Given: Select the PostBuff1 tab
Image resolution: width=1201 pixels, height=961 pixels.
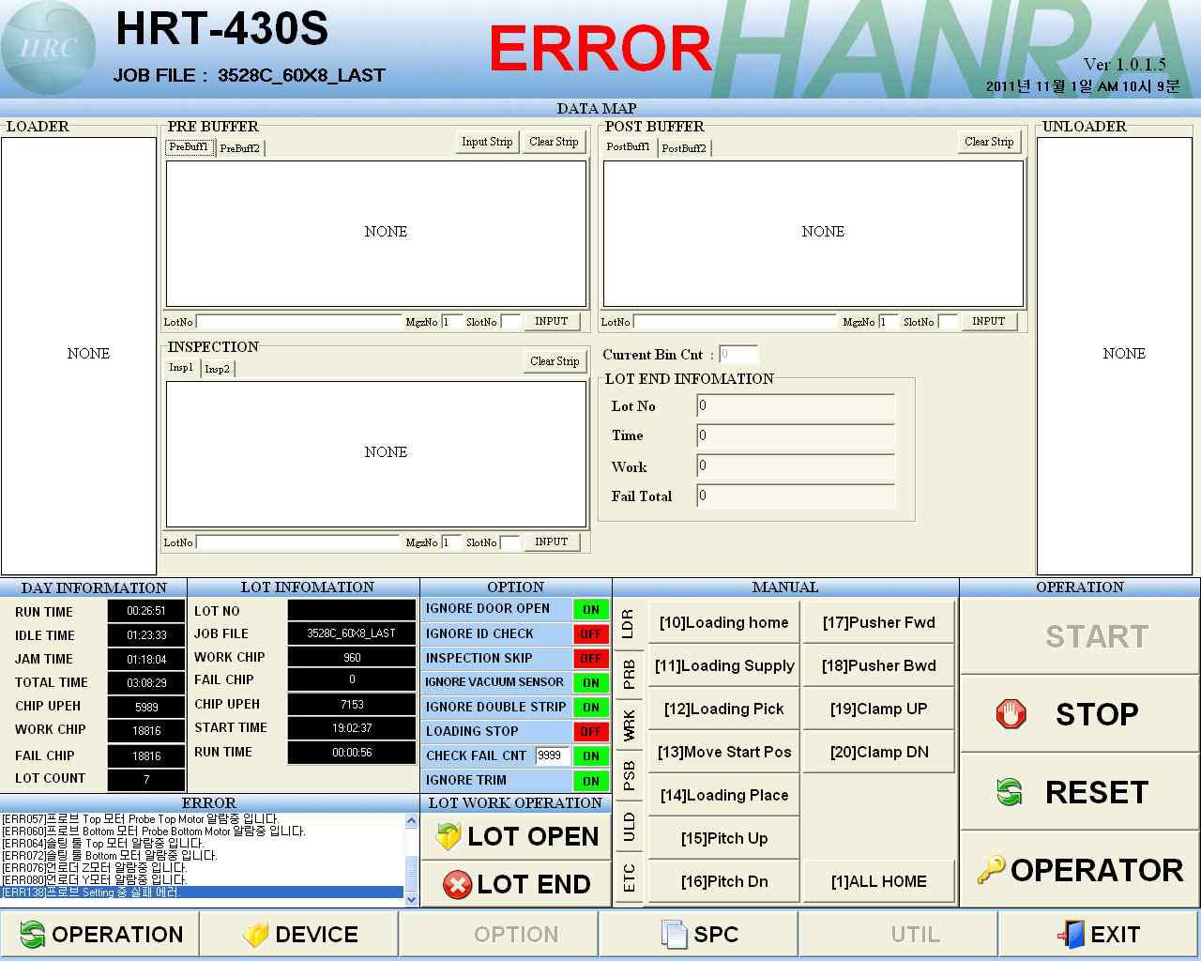Looking at the screenshot, I should pos(628,147).
